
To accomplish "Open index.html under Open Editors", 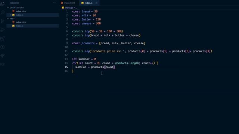I will point(21,11).
